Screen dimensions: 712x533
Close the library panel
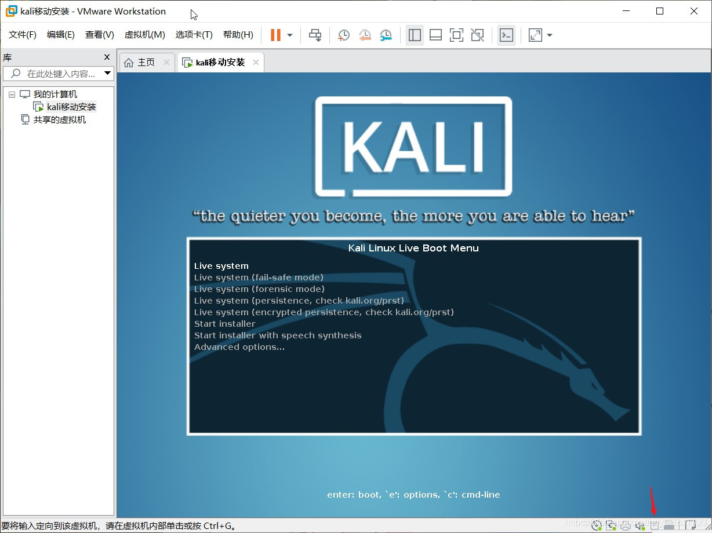[107, 57]
